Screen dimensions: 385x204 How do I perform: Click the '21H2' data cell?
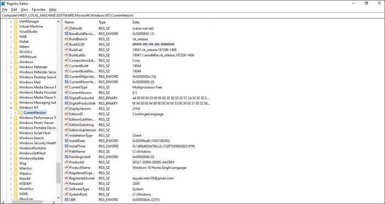pos(136,109)
